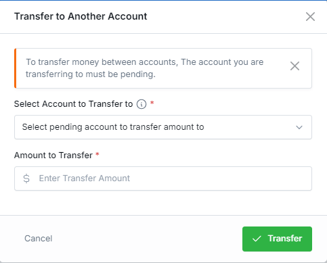Click the Select Account to Transfer to label
This screenshot has height=263, width=327.
coord(73,104)
